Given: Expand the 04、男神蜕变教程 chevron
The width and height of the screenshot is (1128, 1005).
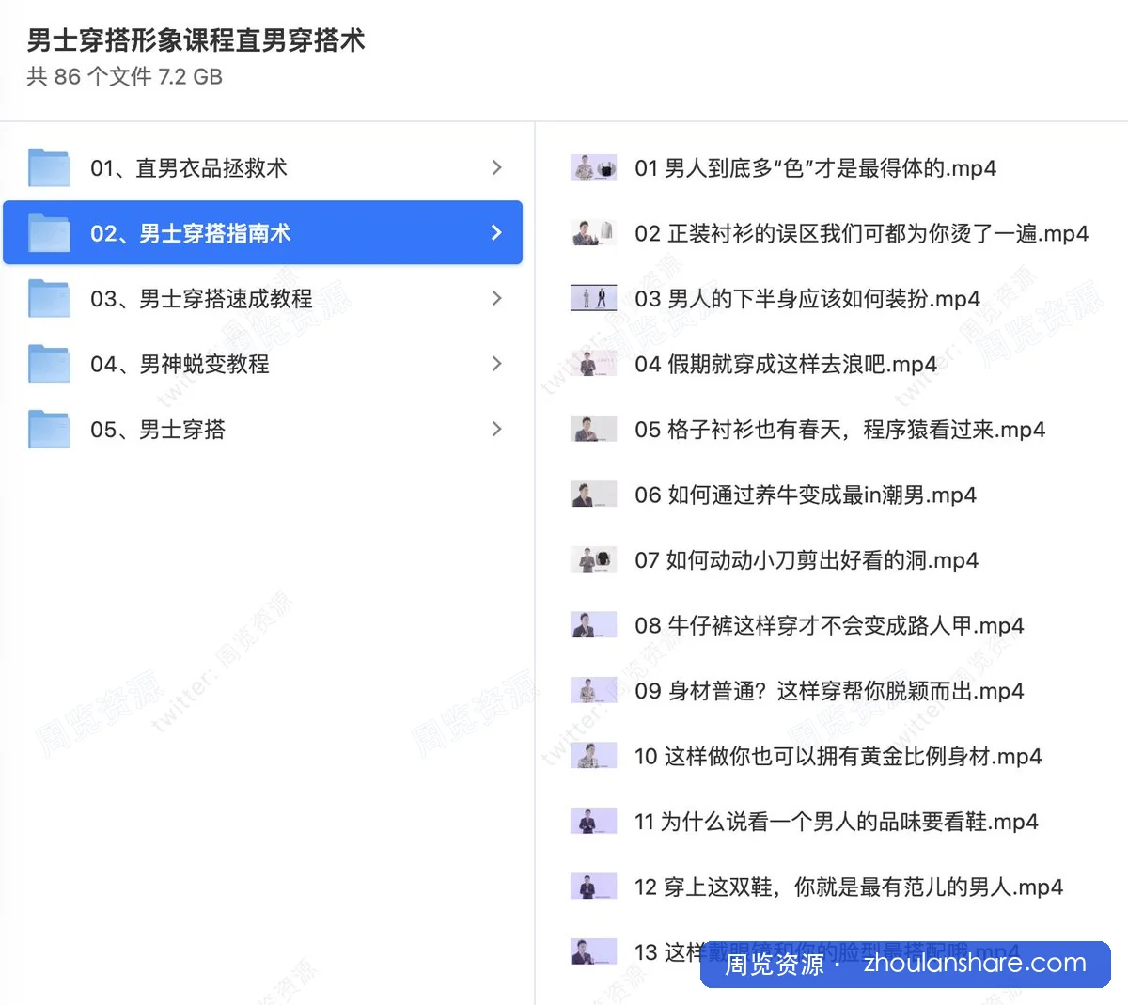Looking at the screenshot, I should tap(497, 364).
